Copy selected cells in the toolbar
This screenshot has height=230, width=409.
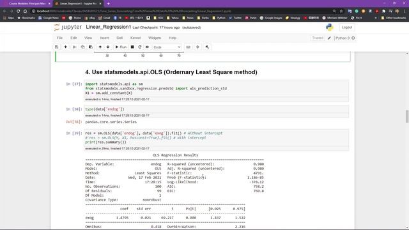click(x=82, y=47)
